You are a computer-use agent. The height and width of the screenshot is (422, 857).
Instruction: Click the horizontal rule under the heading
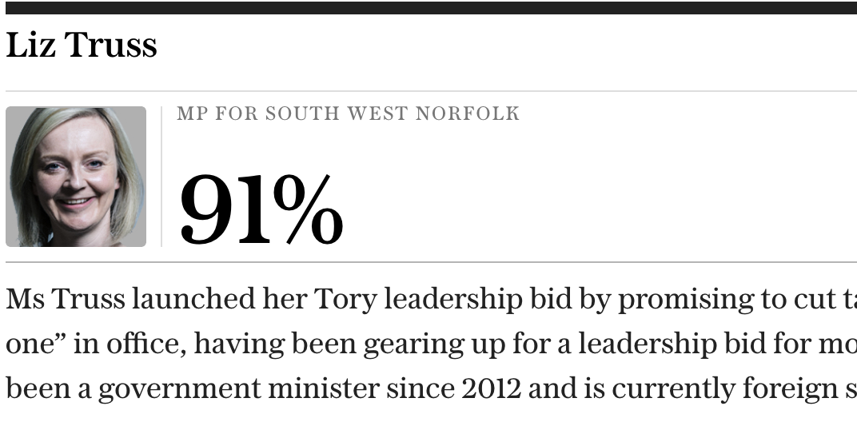[431, 91]
